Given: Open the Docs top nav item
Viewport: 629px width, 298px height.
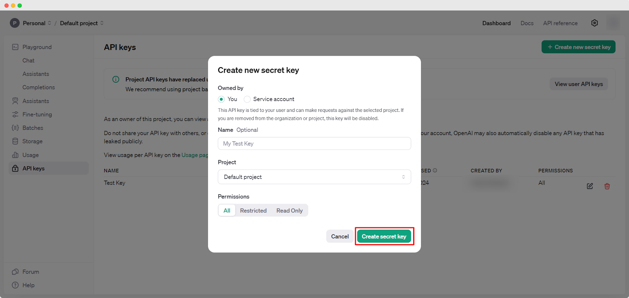Looking at the screenshot, I should 527,23.
